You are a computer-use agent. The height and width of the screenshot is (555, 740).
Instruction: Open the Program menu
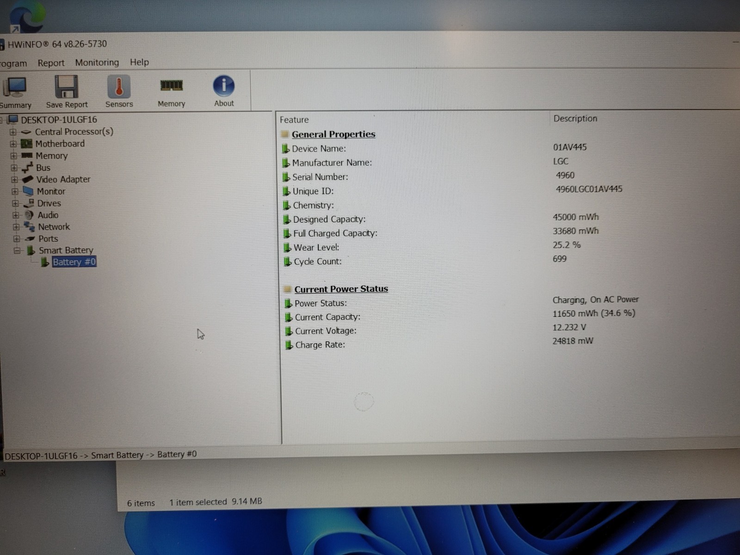point(13,63)
